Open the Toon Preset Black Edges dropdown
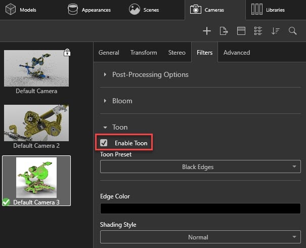306x248 pixels. tap(200, 167)
